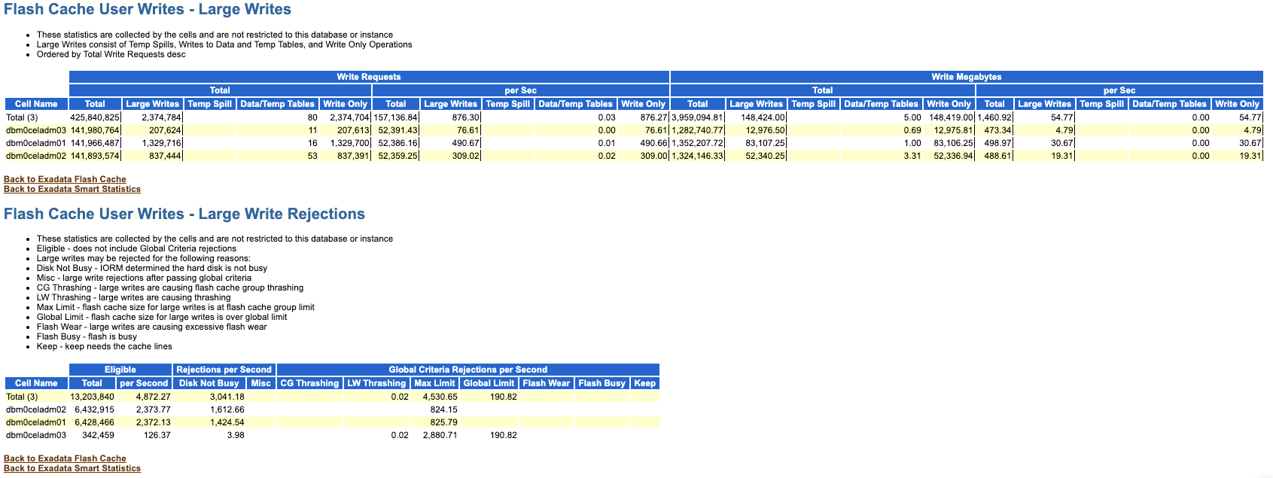Viewport: 1273px width, 478px height.
Task: Click the 'Flash Cache User Writes - Large Writes' heading
Action: click(148, 10)
